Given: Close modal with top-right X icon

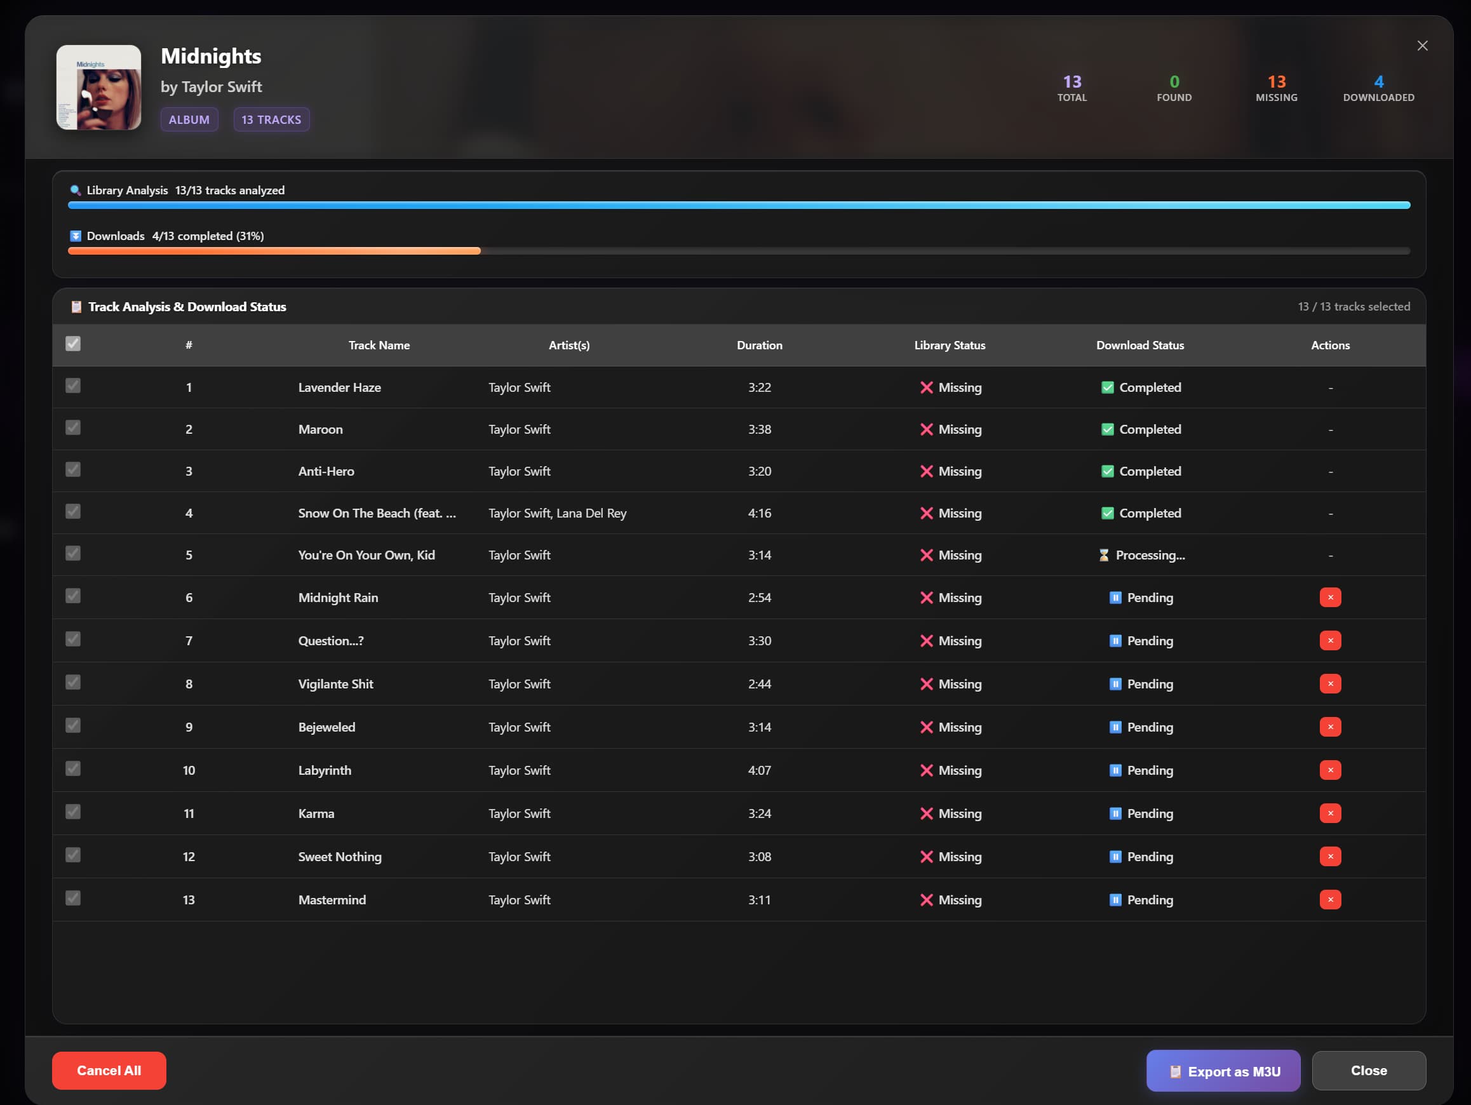Looking at the screenshot, I should point(1422,46).
